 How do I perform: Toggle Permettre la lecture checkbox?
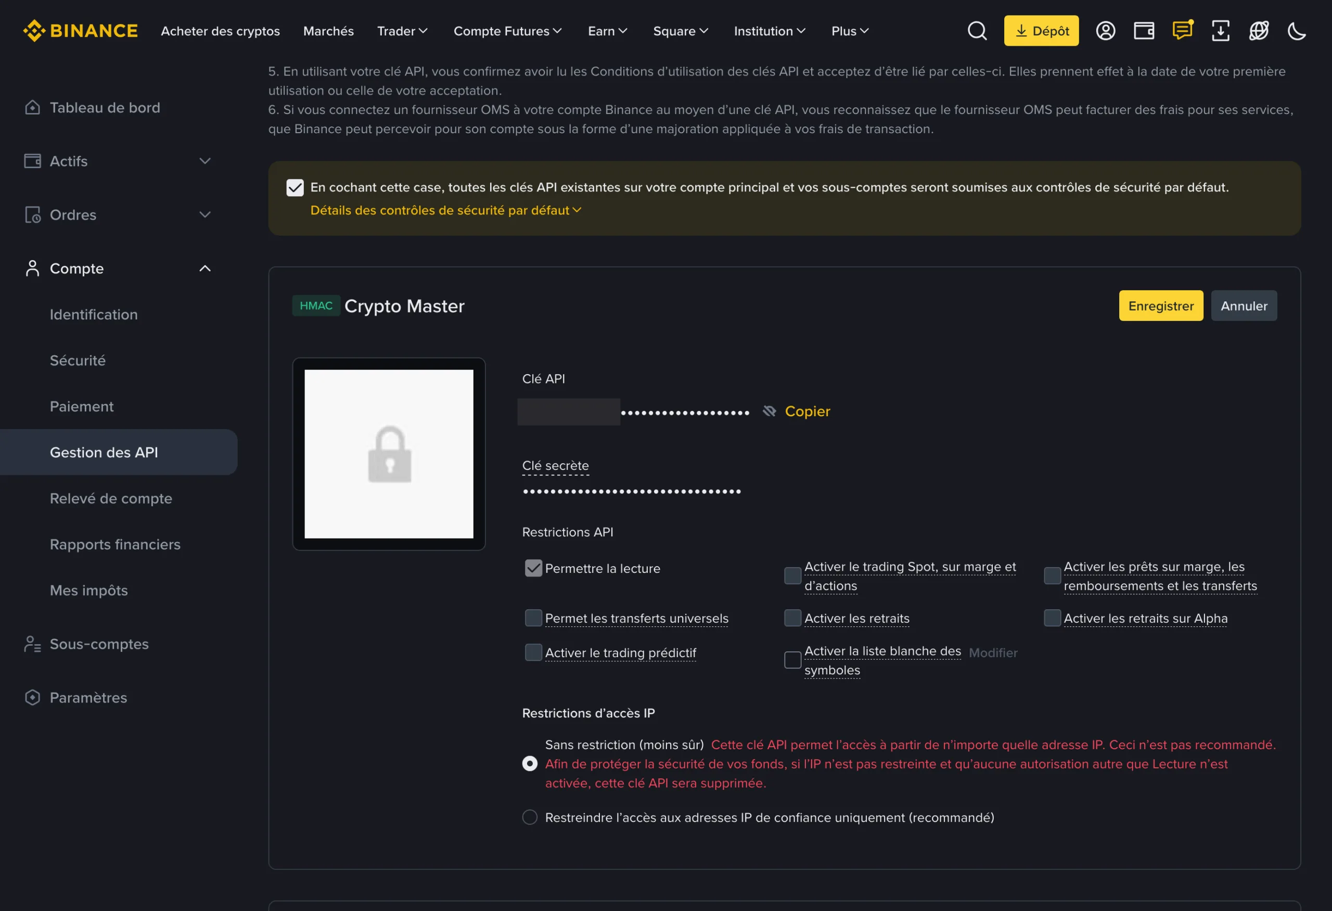point(534,568)
